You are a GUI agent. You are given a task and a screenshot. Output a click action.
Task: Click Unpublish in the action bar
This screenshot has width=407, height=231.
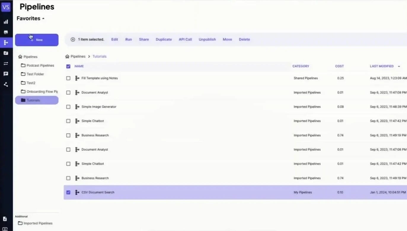click(x=207, y=39)
